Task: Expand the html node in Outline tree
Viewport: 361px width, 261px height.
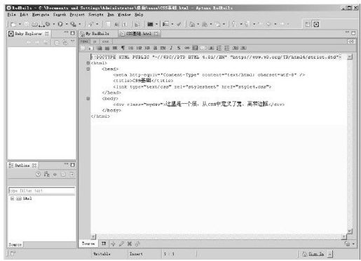Action: click(13, 199)
